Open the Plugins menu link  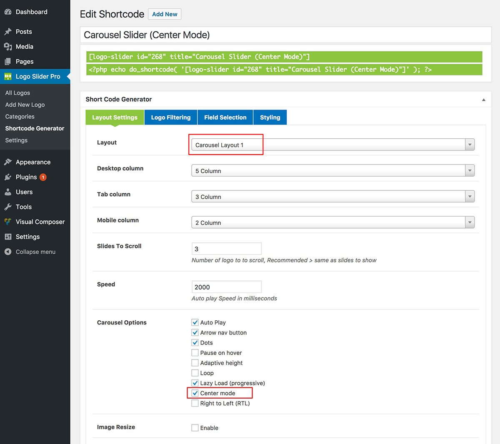point(26,177)
